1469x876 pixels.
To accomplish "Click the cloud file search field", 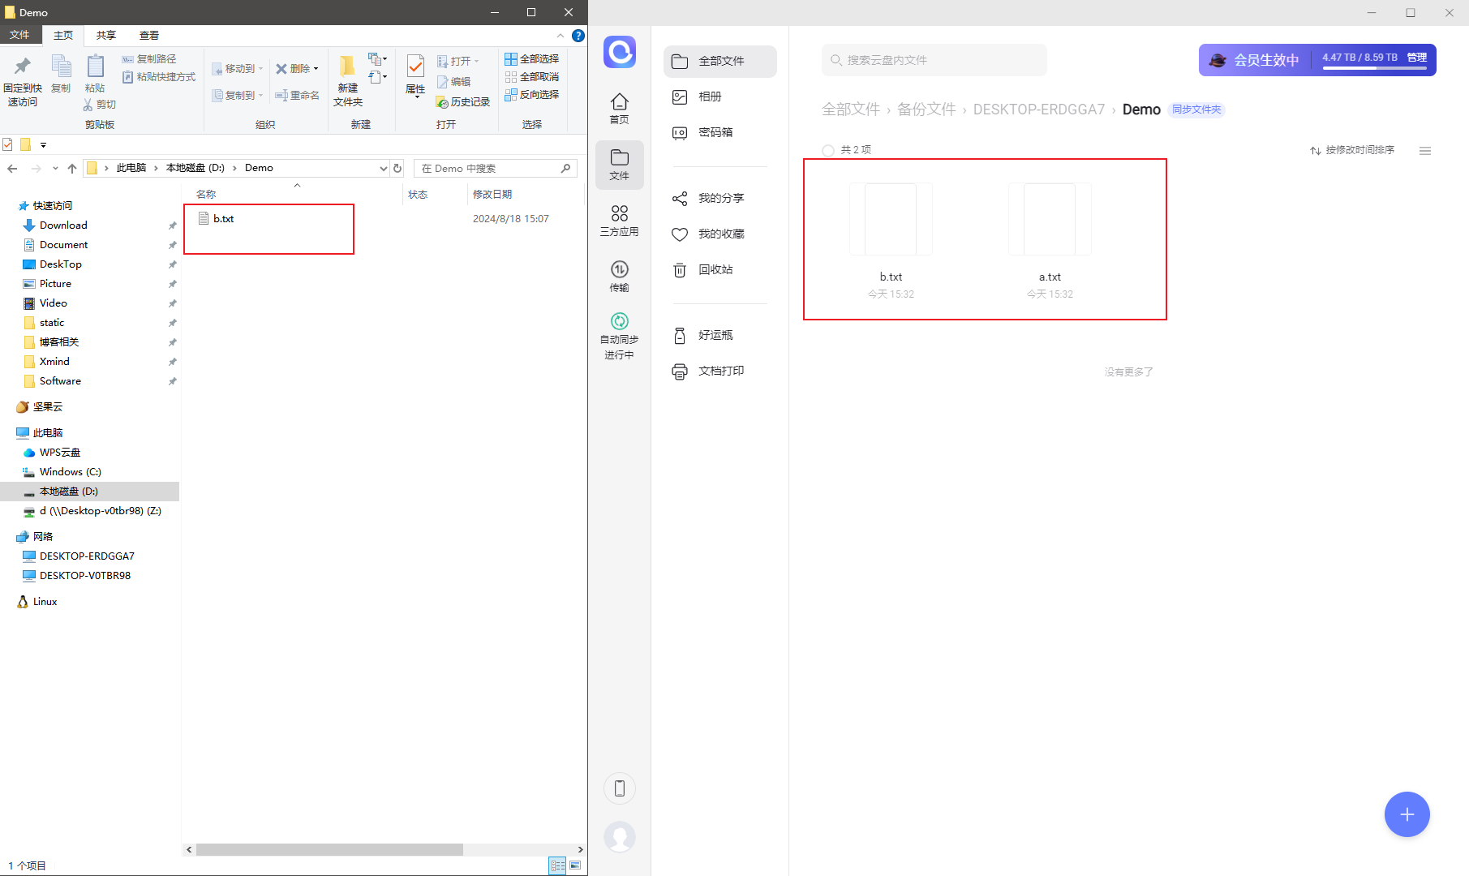I will pyautogui.click(x=934, y=60).
